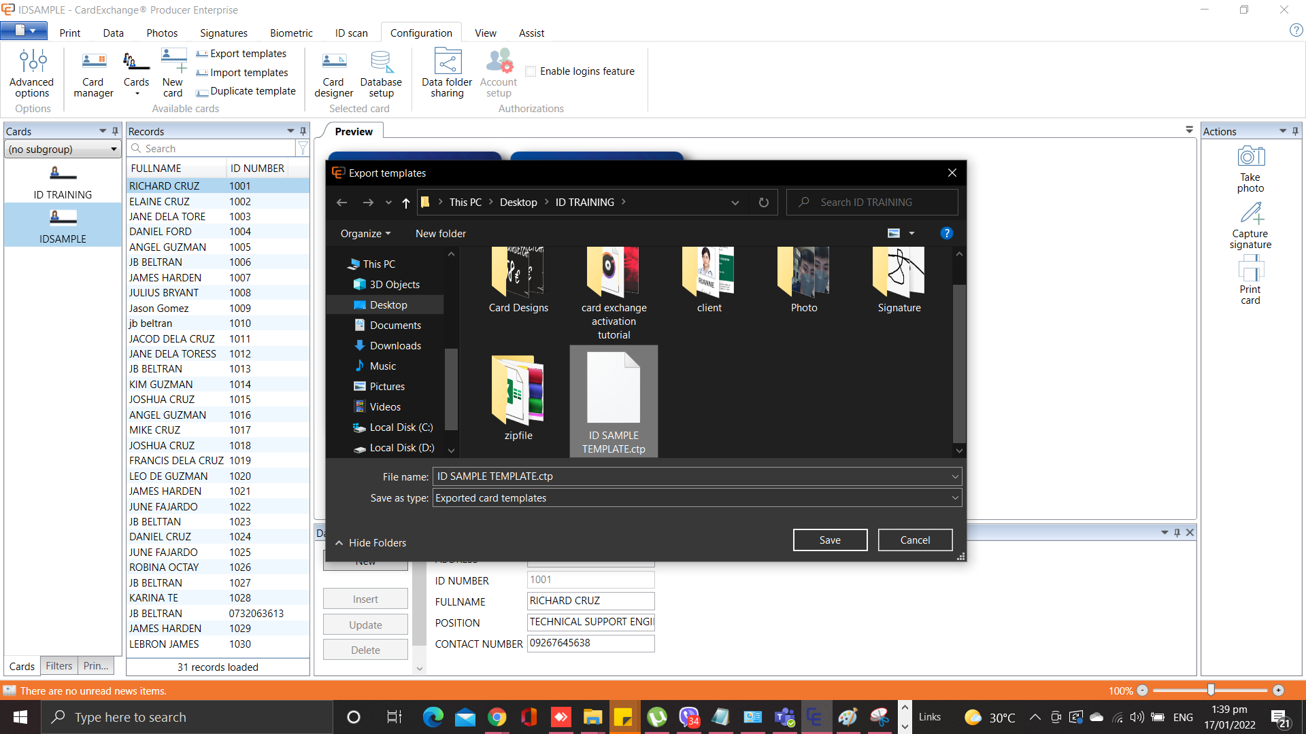Image resolution: width=1306 pixels, height=734 pixels.
Task: Go back in Export dialog
Action: click(x=341, y=203)
